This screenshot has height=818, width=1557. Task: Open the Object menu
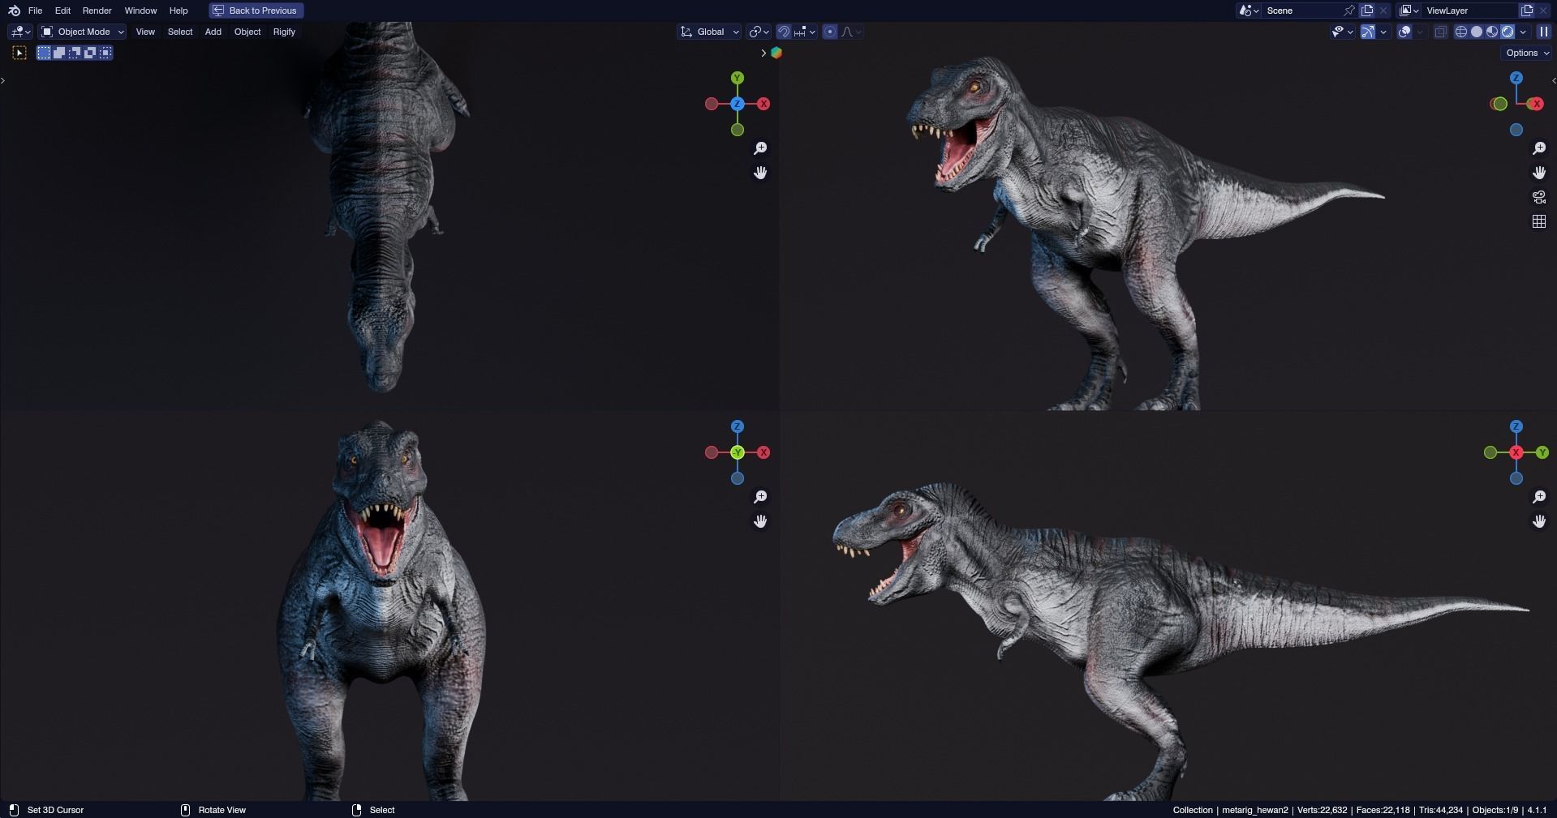click(247, 32)
